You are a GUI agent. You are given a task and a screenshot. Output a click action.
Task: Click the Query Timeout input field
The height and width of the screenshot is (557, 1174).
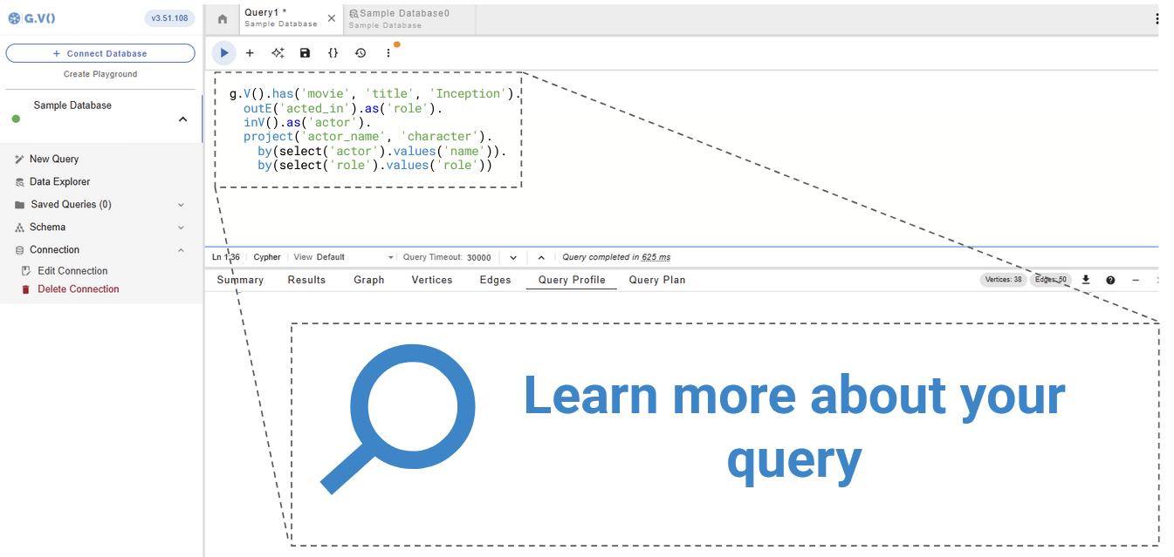coord(479,257)
